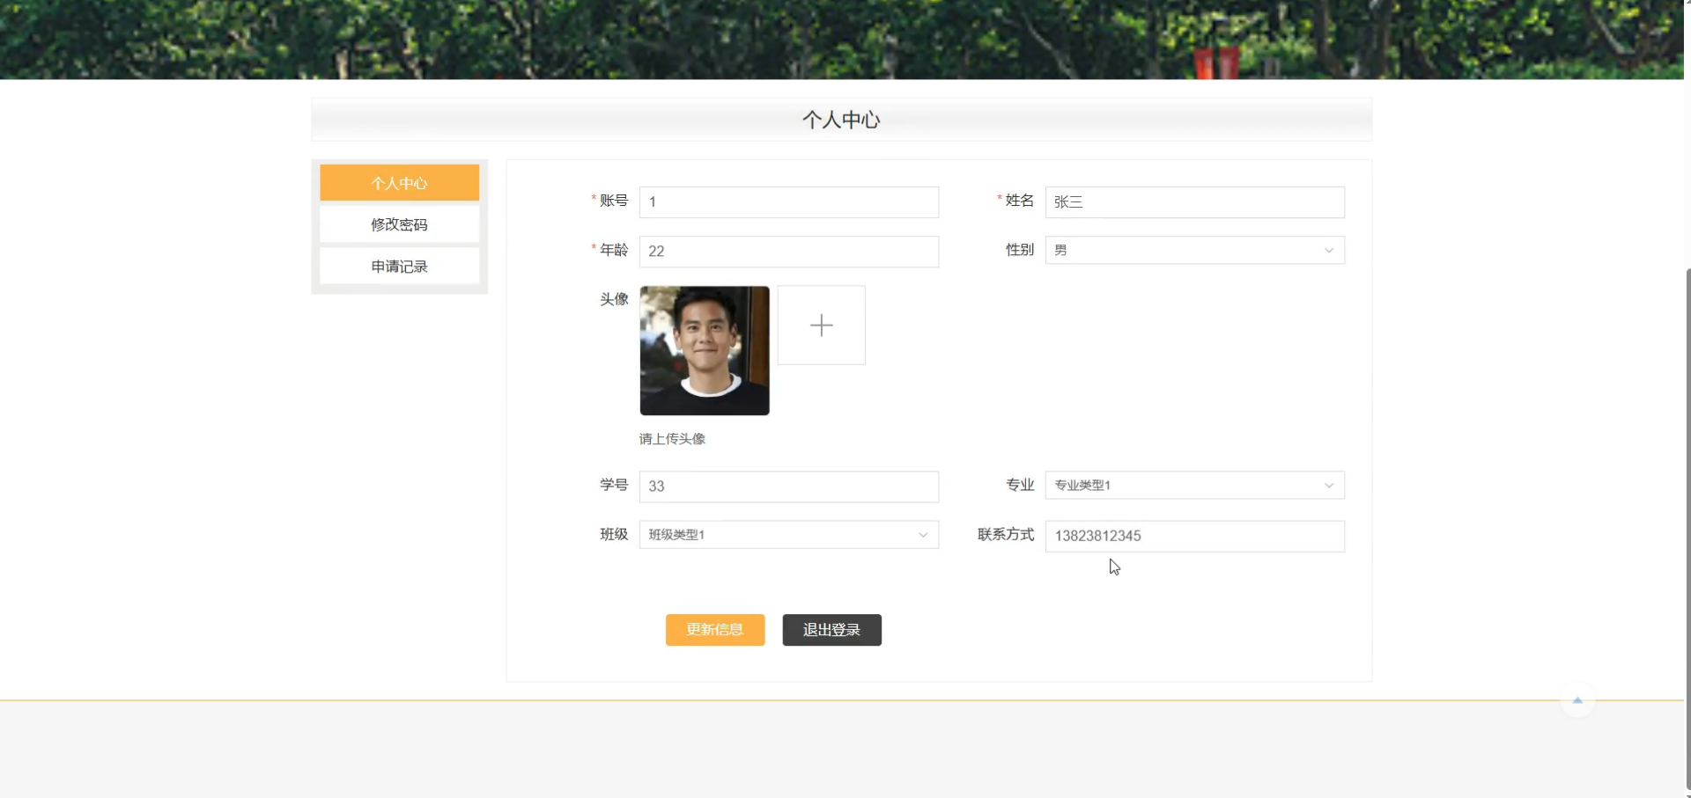This screenshot has height=798, width=1691.
Task: Click the 联系方式 field label
Action: [x=1006, y=534]
